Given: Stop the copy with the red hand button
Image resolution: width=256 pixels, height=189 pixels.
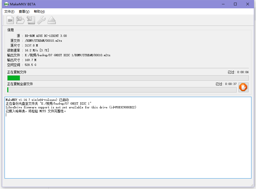Looking at the screenshot, I should pyautogui.click(x=243, y=87).
